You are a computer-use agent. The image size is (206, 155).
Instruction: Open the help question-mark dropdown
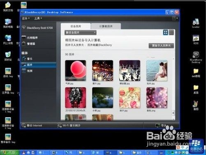(x=175, y=18)
